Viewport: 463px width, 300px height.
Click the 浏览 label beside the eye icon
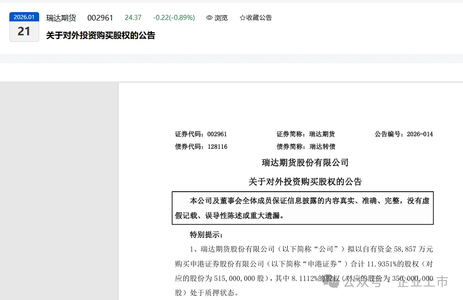[220, 18]
